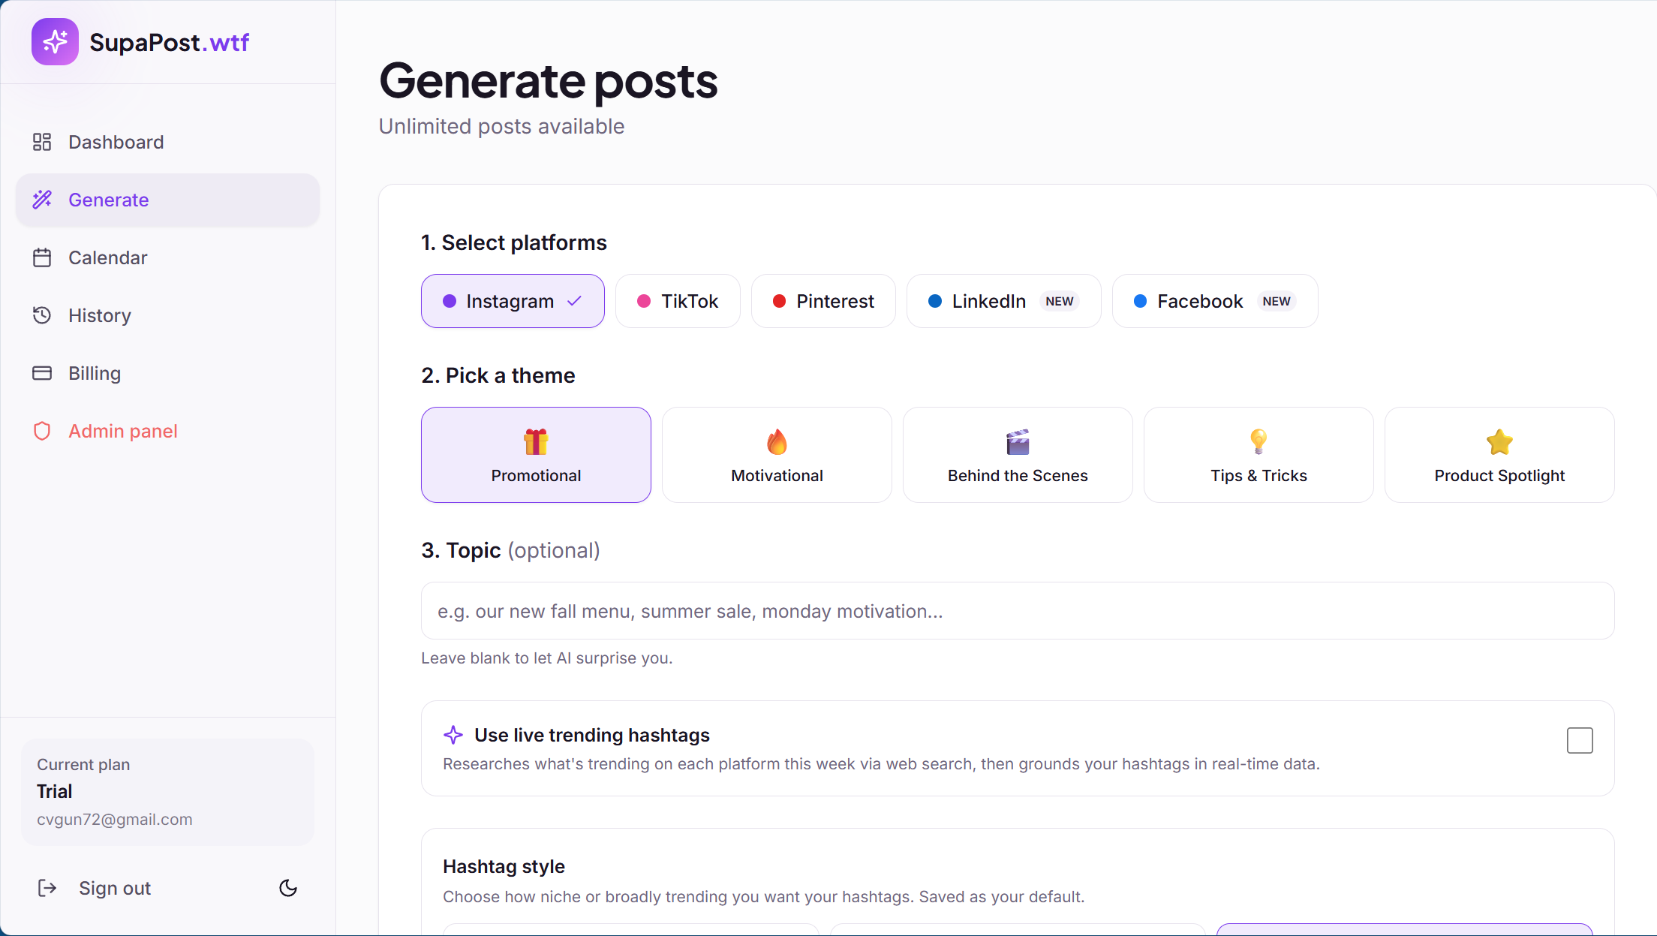Click the clapperboard icon on Behind the Scenes
The width and height of the screenshot is (1657, 936).
tap(1018, 442)
